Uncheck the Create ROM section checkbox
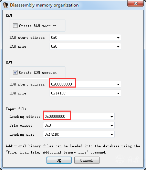Screen dimensions: 146x170 point(15,72)
